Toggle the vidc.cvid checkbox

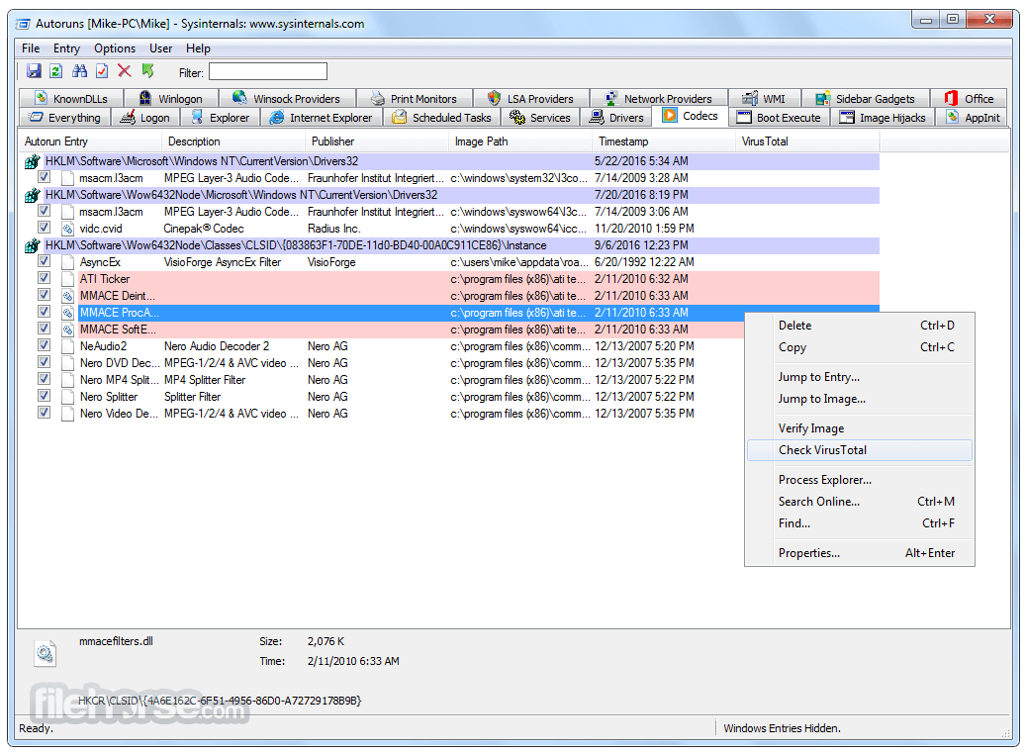(x=44, y=228)
